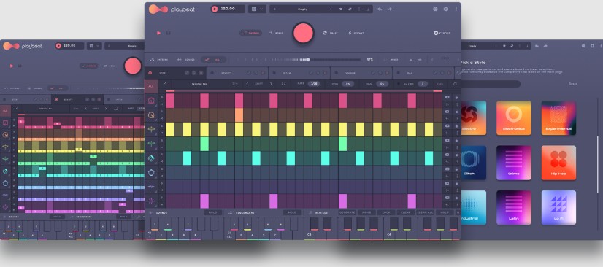Click the note value icon beside SHIFT
Screen dimensions: 603x267
(x=283, y=84)
